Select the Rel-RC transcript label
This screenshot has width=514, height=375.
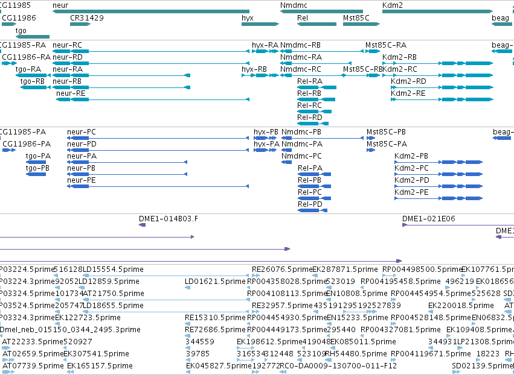pyautogui.click(x=309, y=106)
